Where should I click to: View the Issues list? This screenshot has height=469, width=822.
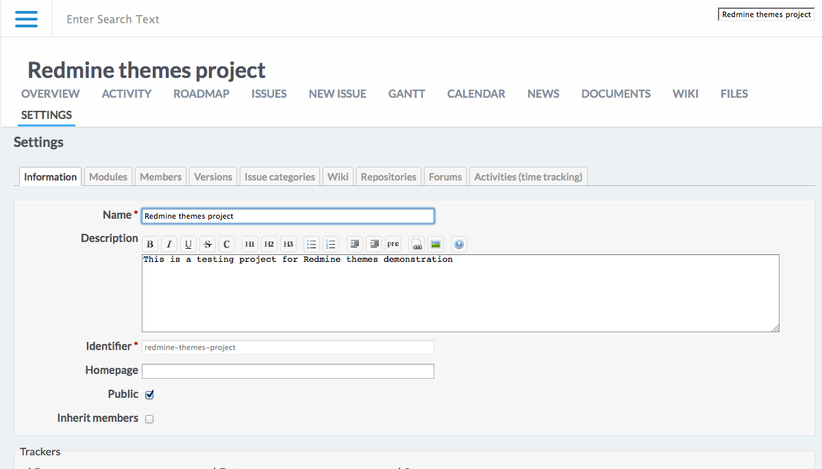(x=269, y=94)
